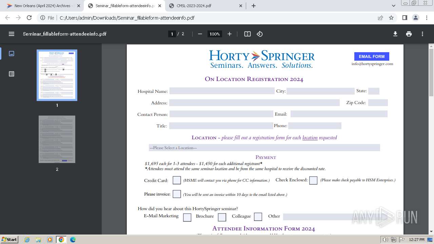The image size is (434, 244).
Task: Show the thumbnails view in sidebar
Action: [12, 54]
